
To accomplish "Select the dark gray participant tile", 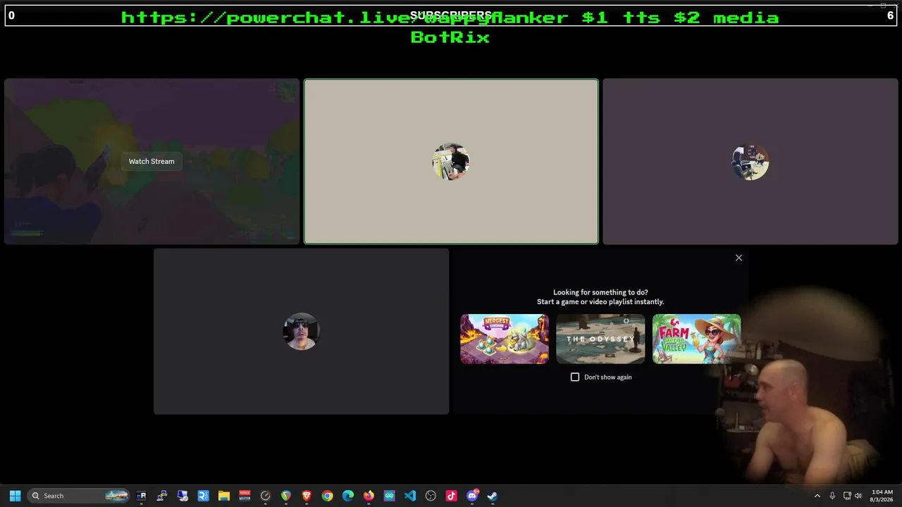I will 301,332.
